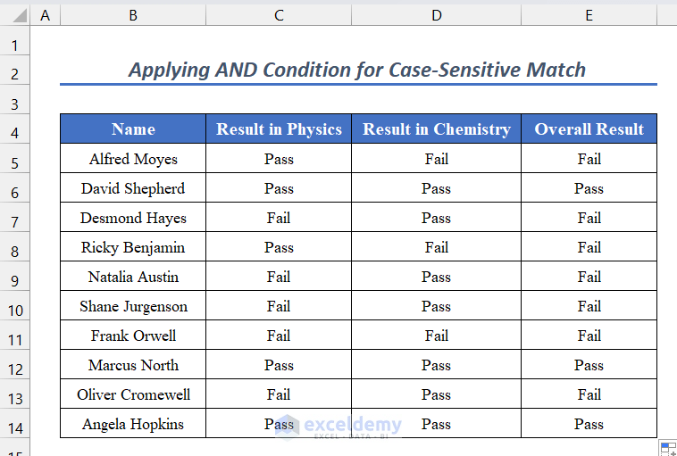Click the 'Result in Chemistry' header cell
This screenshot has height=456, width=677.
pyautogui.click(x=436, y=129)
